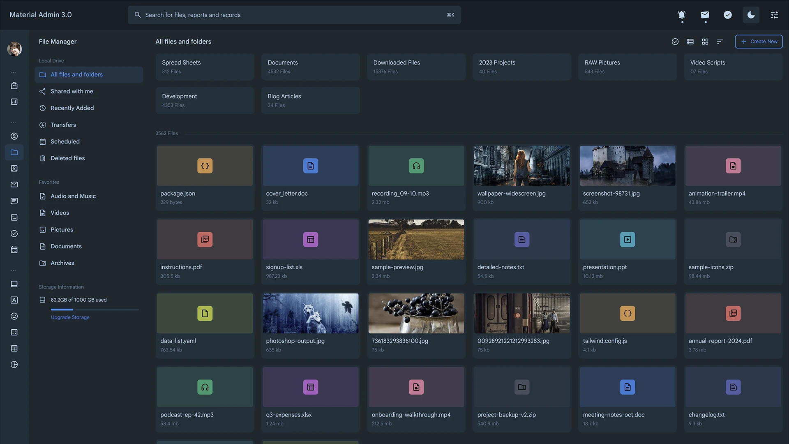Switch to grid view layout icon
The width and height of the screenshot is (789, 444).
(x=705, y=42)
